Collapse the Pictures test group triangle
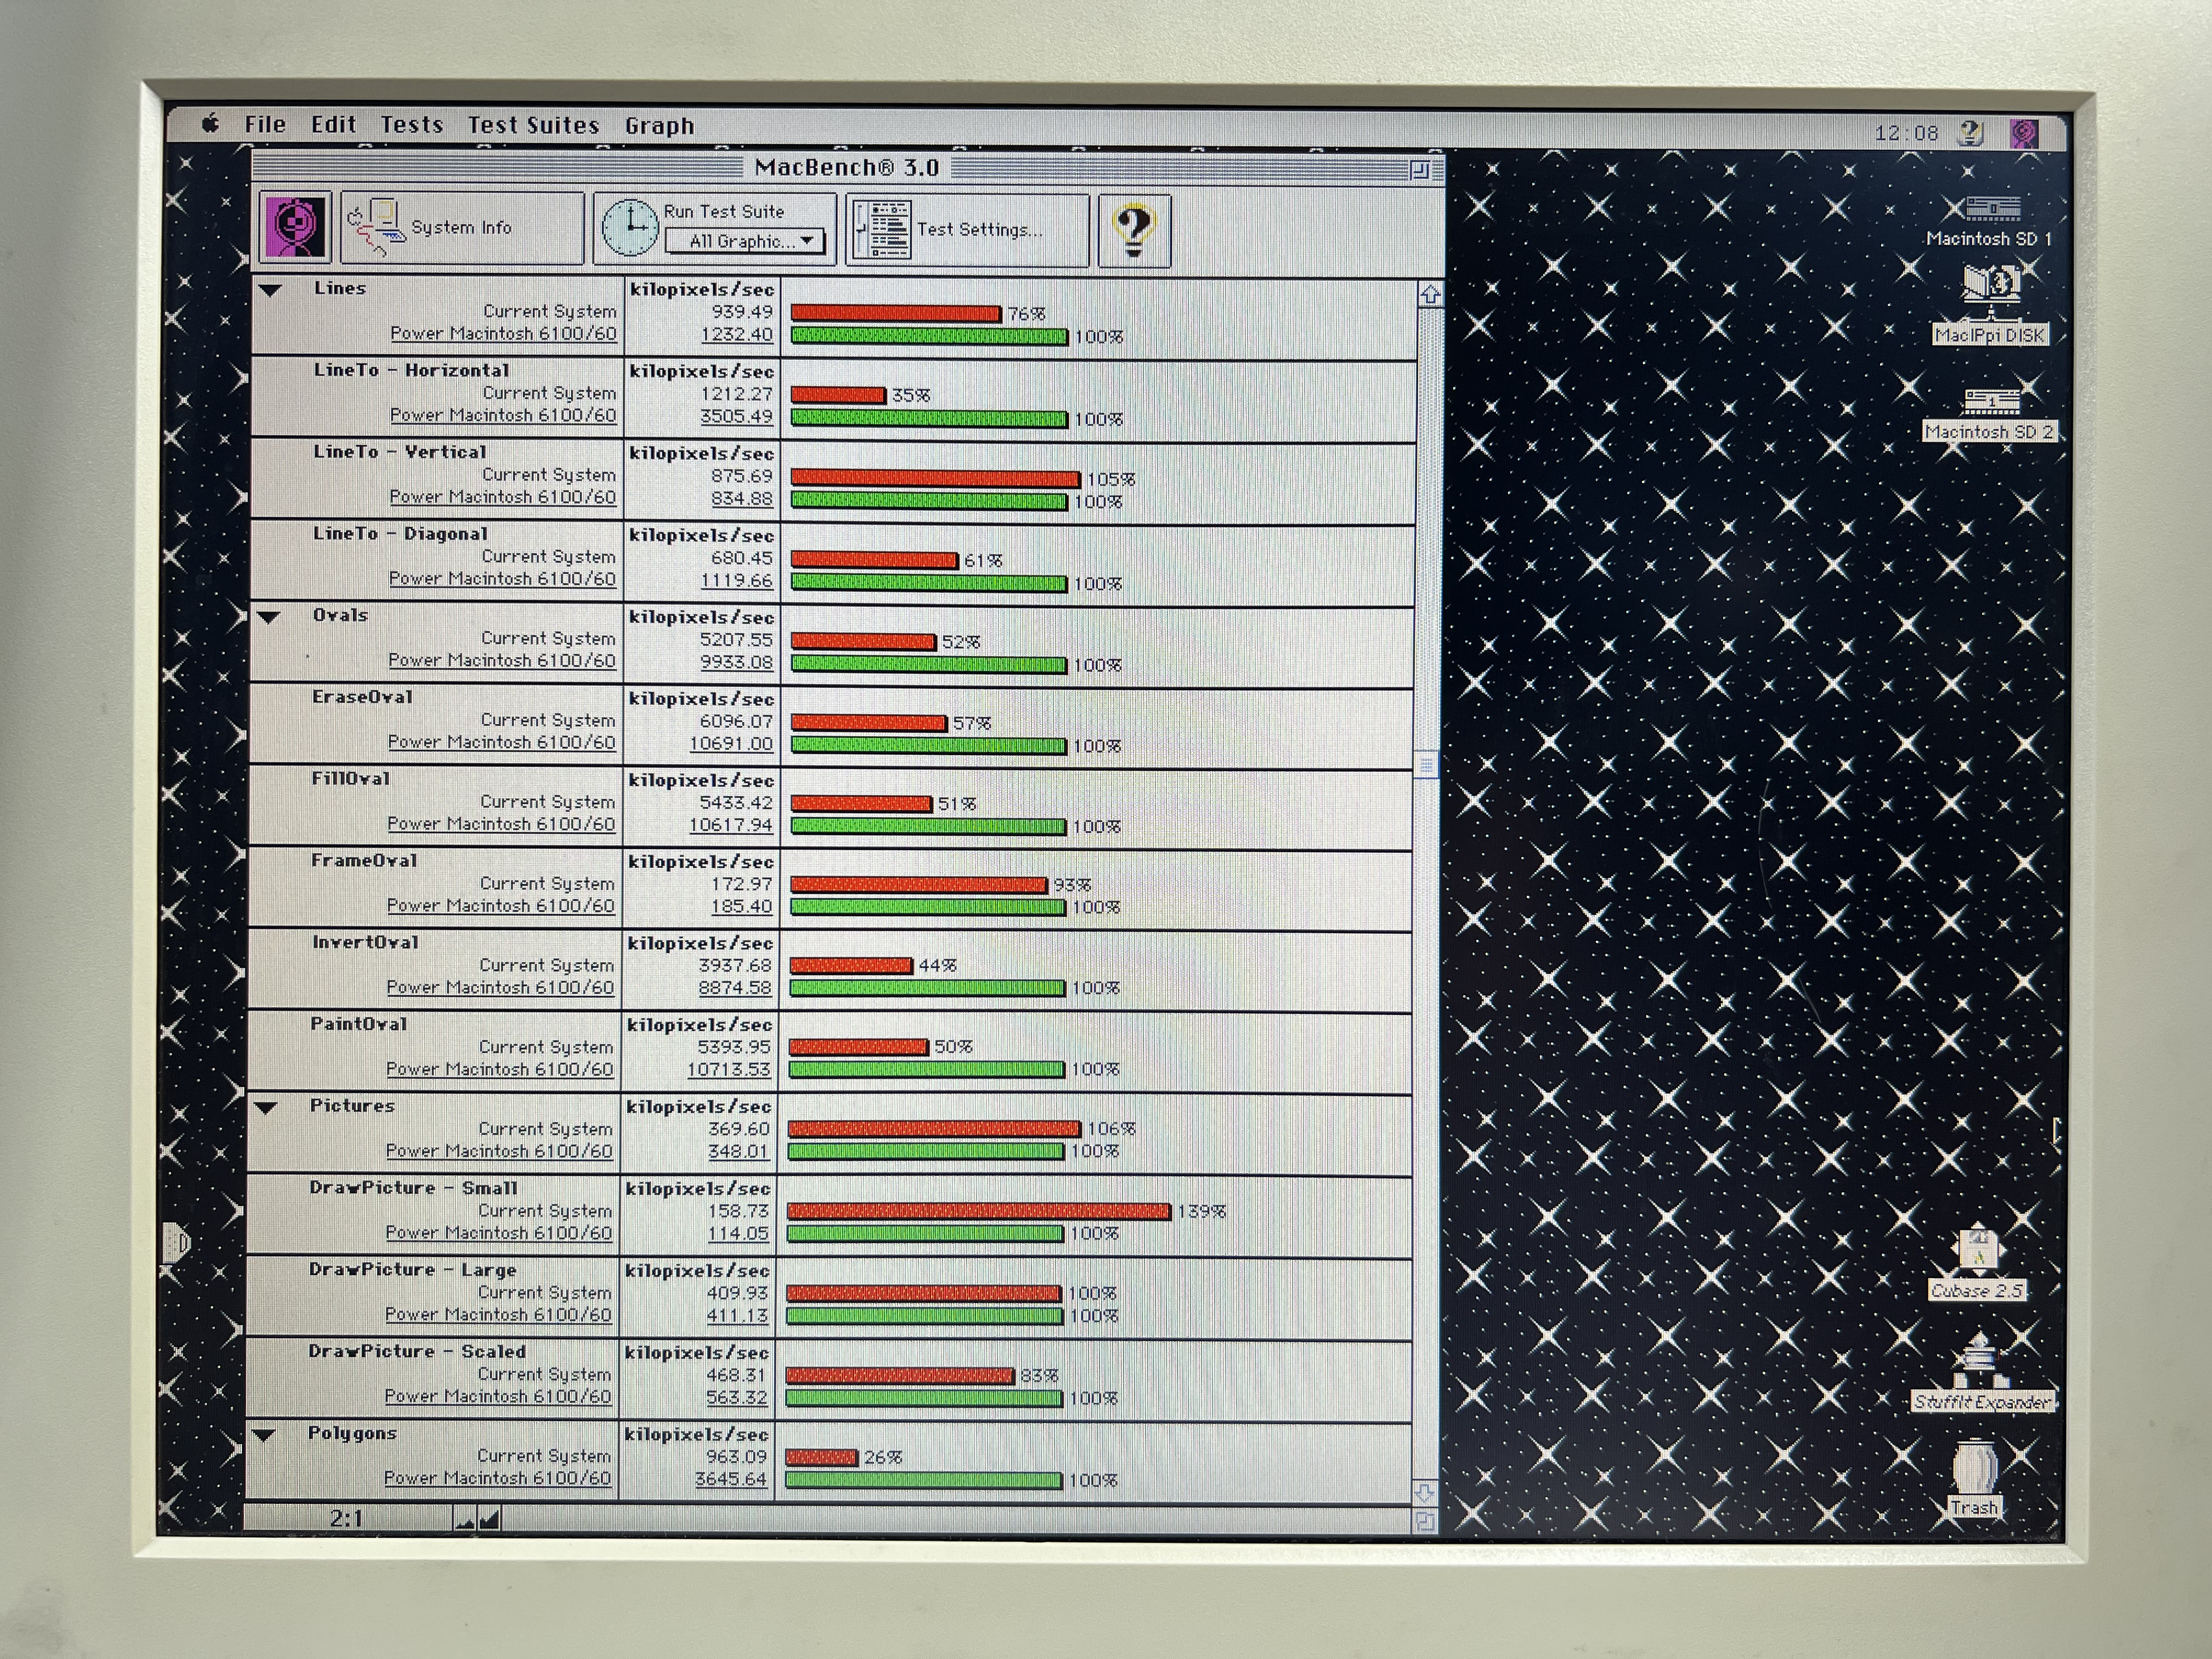 pos(266,1108)
